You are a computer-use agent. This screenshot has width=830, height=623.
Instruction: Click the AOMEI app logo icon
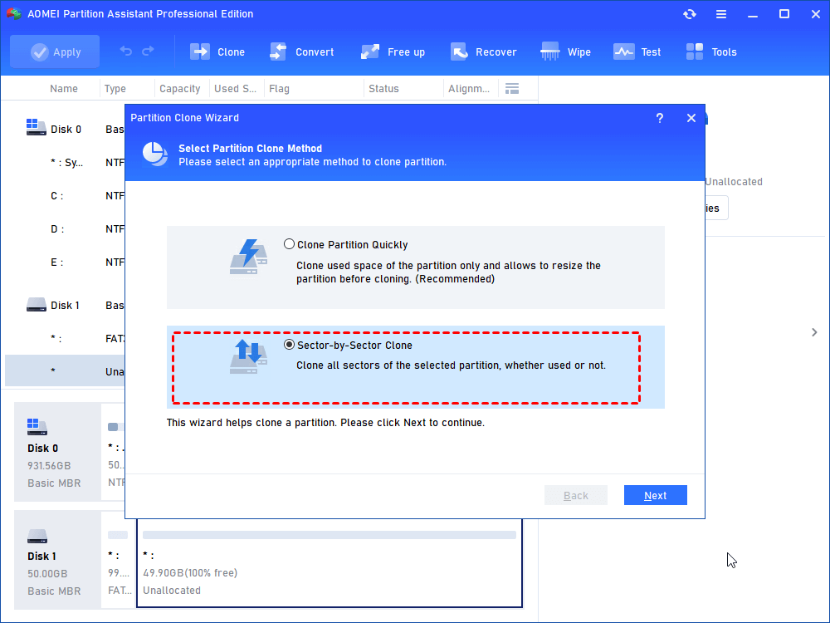point(14,14)
